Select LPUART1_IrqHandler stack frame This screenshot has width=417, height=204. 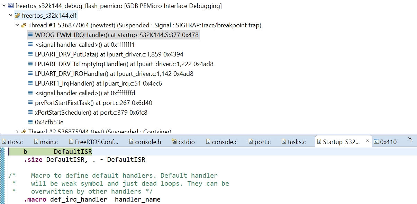pyautogui.click(x=98, y=83)
